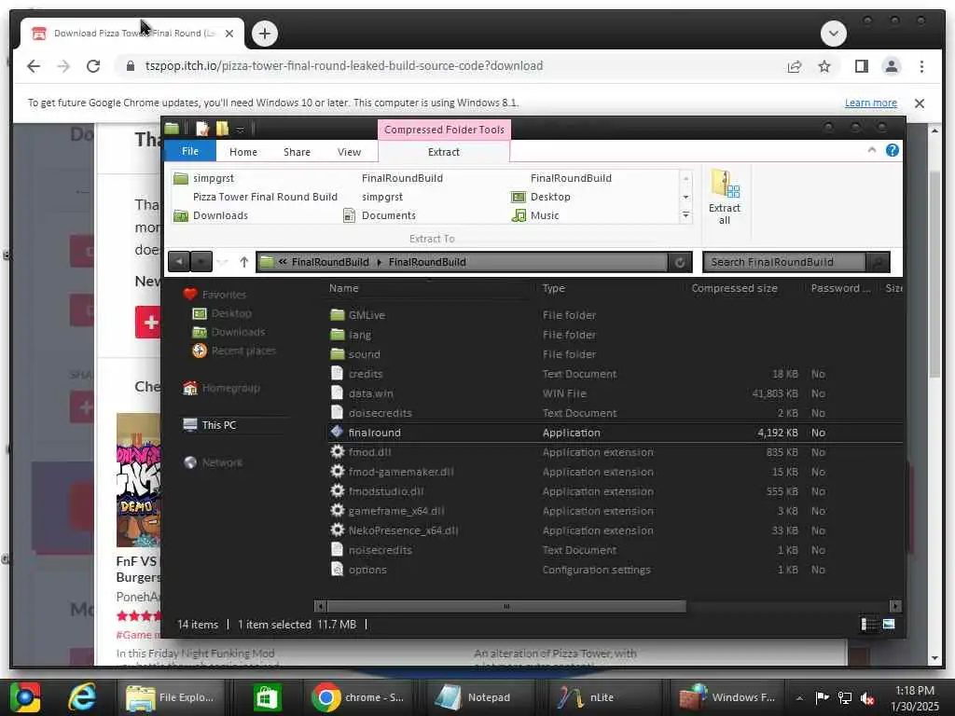Open Chrome three-dot menu

tap(921, 66)
